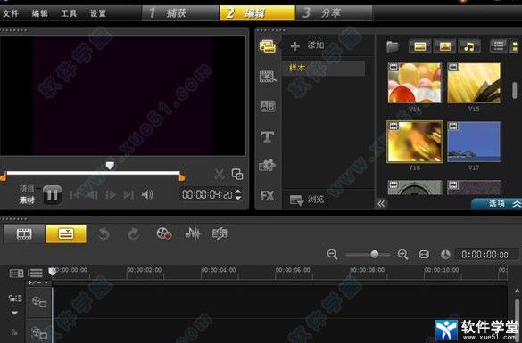Open the 编辑 menu
This screenshot has width=522, height=343.
[x=40, y=13]
